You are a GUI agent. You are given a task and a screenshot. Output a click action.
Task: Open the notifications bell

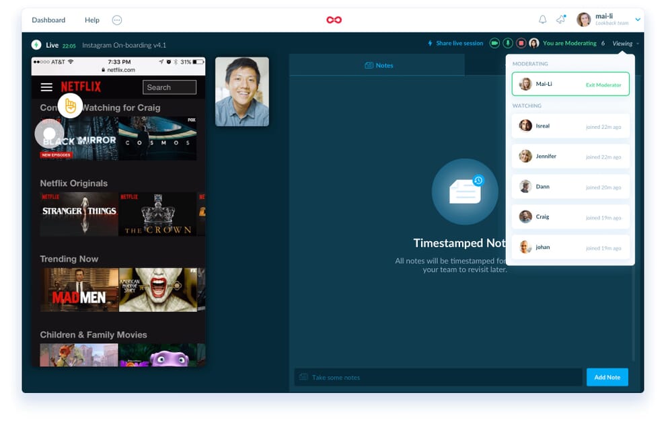point(542,19)
